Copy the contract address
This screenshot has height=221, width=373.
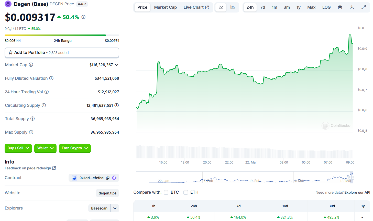108,178
